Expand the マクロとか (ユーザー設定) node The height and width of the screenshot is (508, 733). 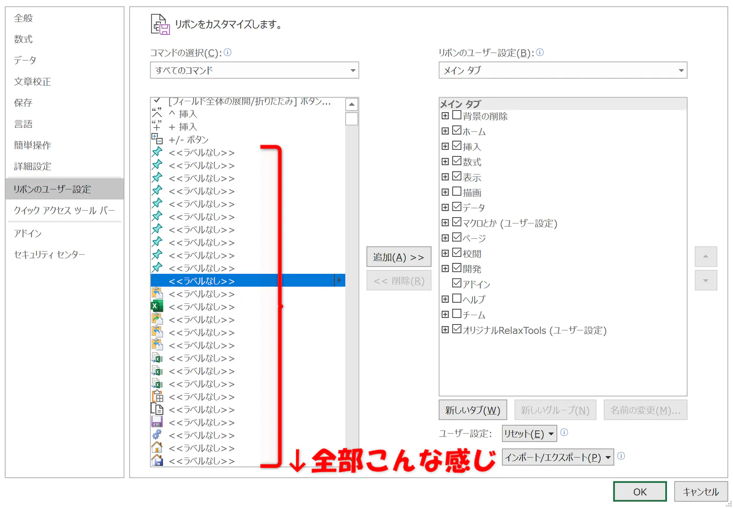click(445, 223)
